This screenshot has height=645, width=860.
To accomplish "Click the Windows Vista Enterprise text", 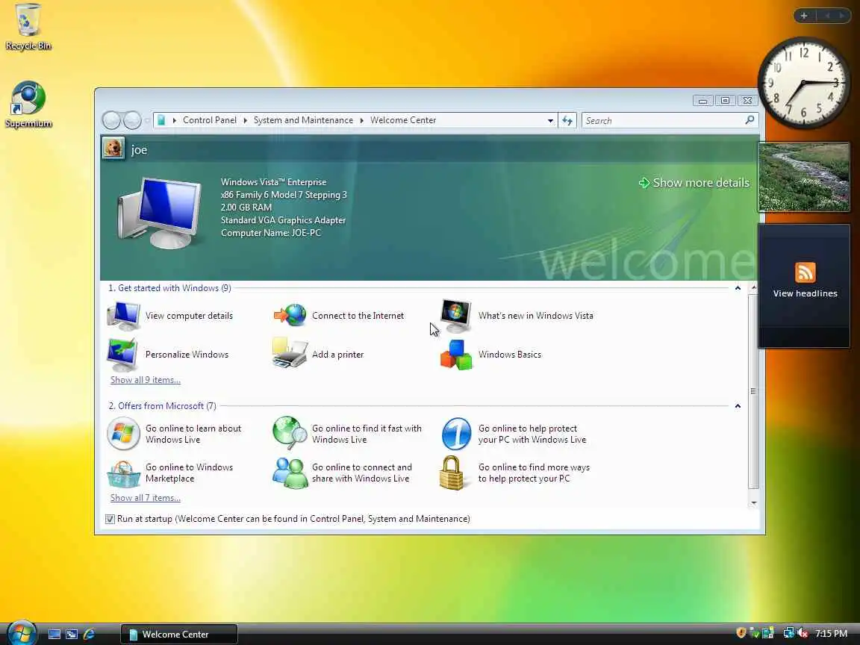I will (274, 182).
